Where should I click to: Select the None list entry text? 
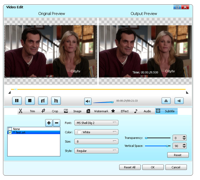point(16,129)
